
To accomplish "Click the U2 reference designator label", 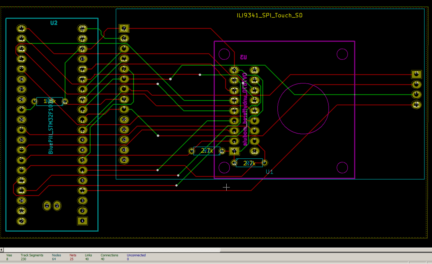I will click(54, 23).
